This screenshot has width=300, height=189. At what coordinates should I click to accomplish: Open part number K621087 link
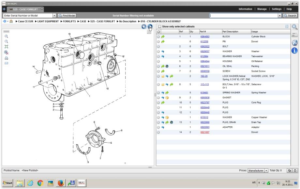click(x=205, y=132)
